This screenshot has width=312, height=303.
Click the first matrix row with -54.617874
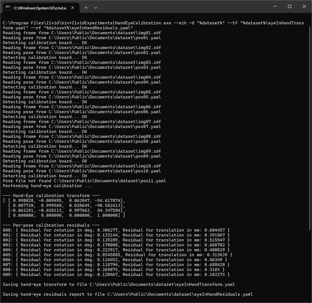click(x=64, y=201)
